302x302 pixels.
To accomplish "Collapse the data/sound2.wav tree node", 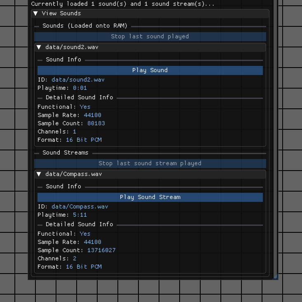I will coord(39,47).
